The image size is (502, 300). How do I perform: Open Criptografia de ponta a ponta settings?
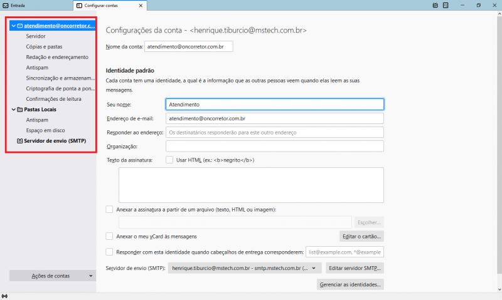pos(60,88)
